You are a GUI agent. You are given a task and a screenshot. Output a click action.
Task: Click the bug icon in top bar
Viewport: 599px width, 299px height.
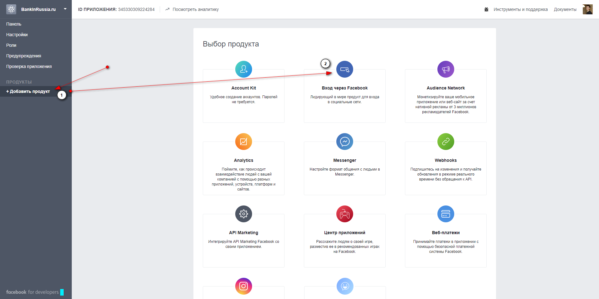pyautogui.click(x=486, y=9)
